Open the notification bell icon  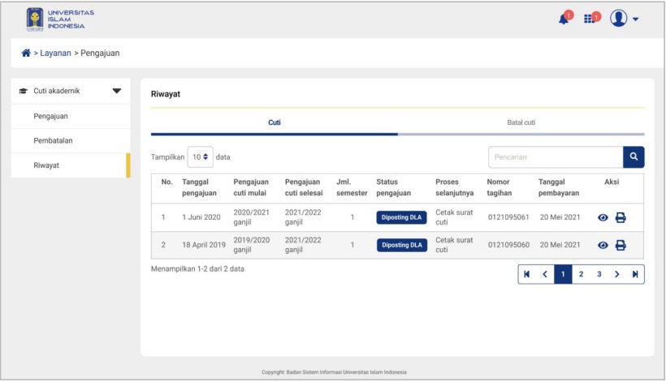[x=564, y=19]
